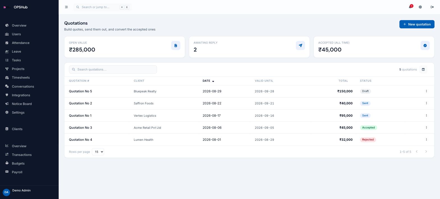The height and width of the screenshot is (199, 440).
Task: Click the Awaiting Reply paper plane icon
Action: click(x=300, y=45)
